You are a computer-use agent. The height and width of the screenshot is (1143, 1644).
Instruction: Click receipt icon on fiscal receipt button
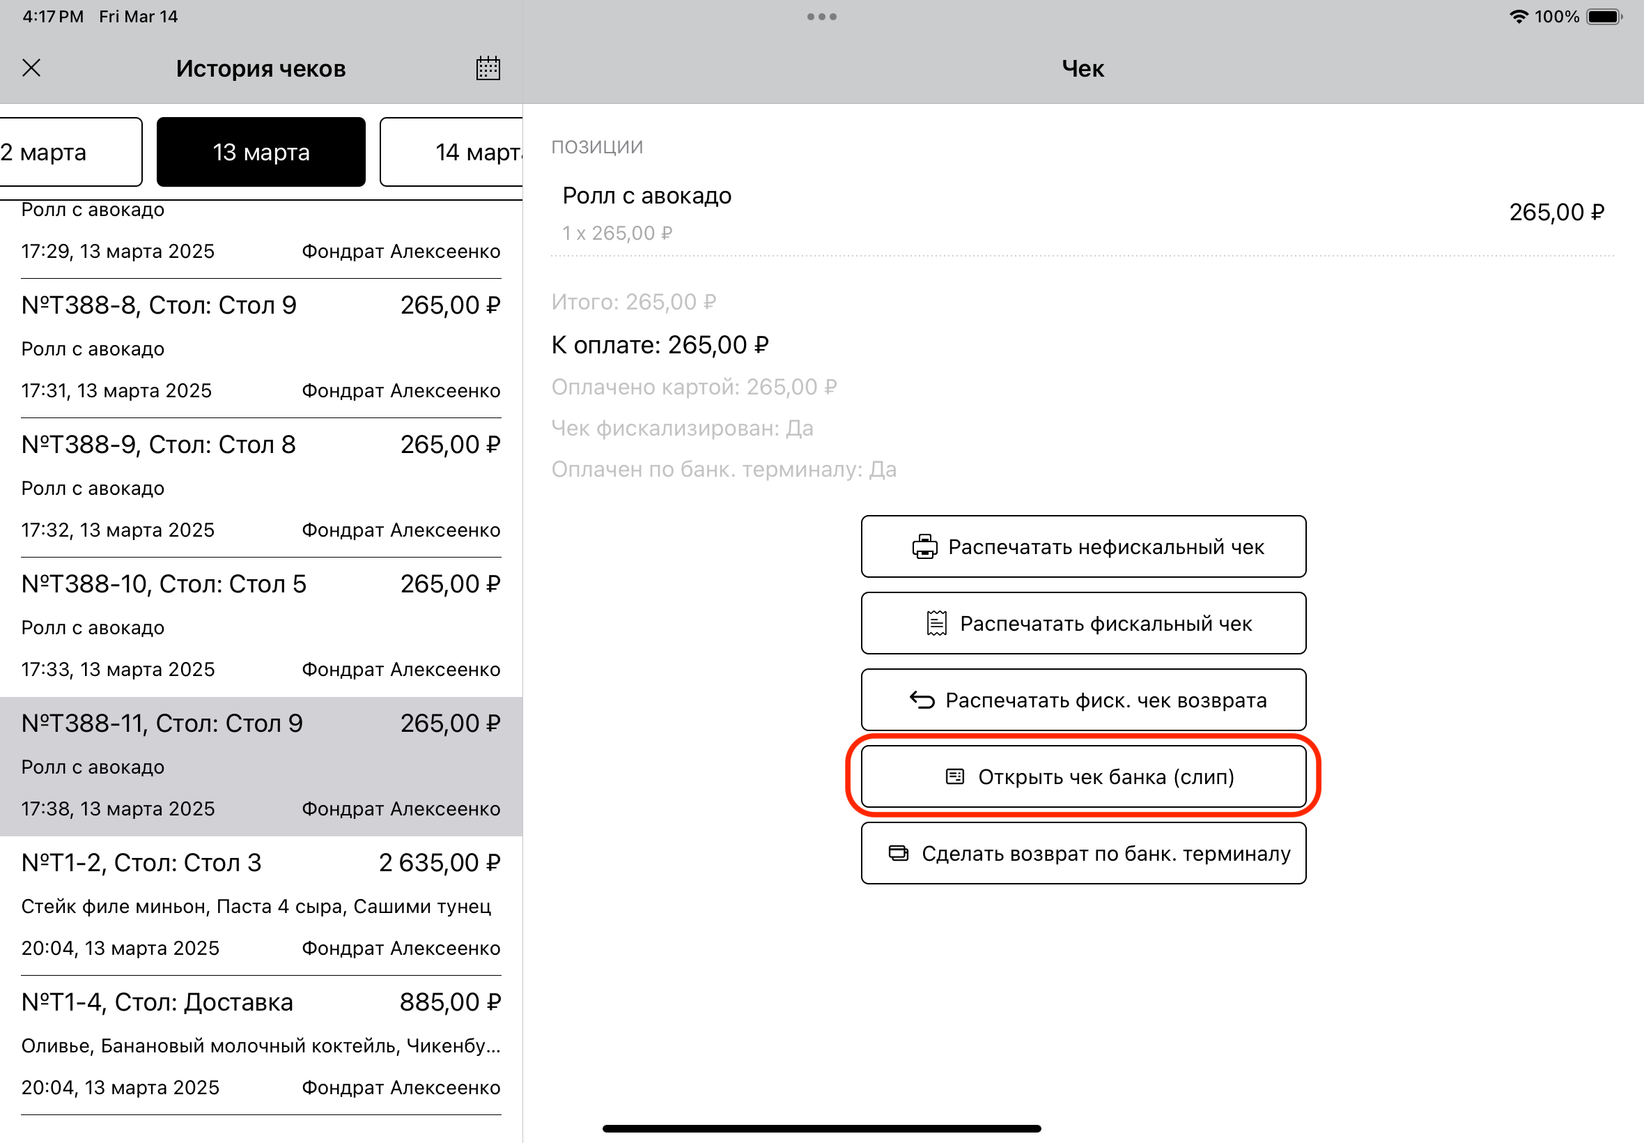tap(936, 624)
